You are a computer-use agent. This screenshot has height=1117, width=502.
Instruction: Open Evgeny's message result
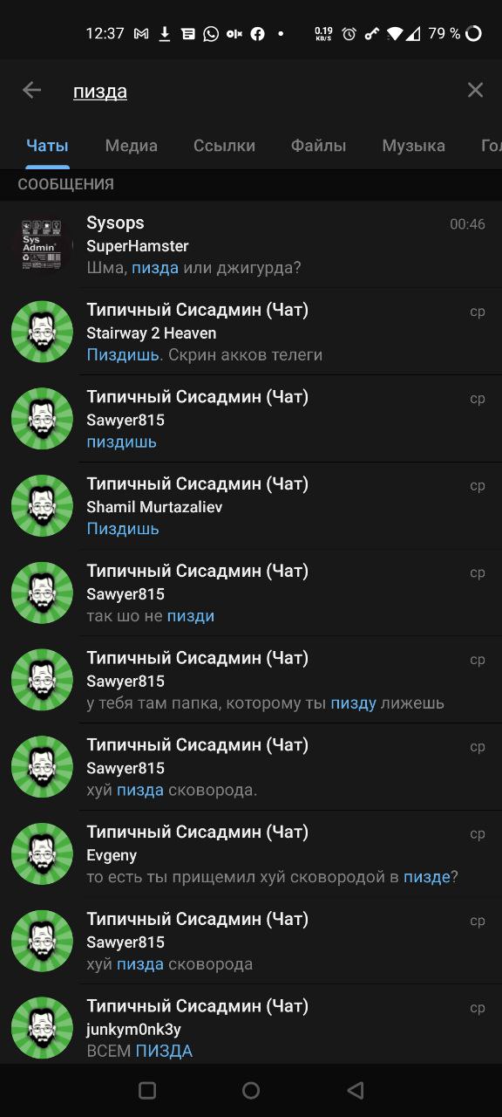click(251, 854)
